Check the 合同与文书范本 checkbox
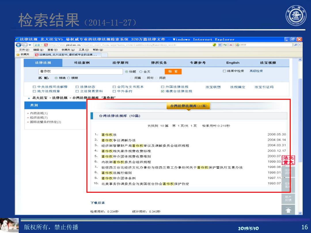Viewport: 311px width, 233px height. point(114,87)
